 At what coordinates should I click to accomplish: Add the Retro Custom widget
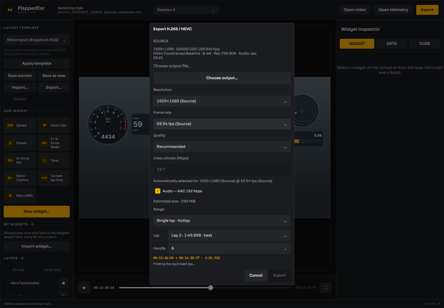click(x=20, y=178)
